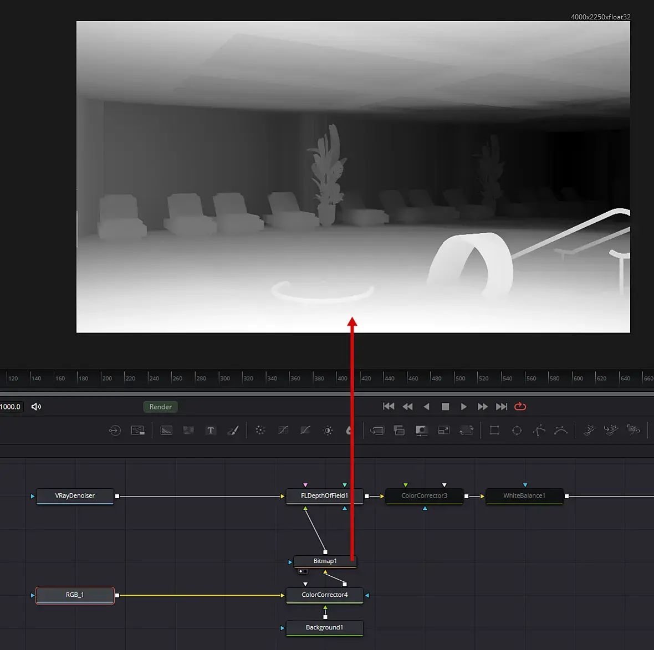Select the RGB_1 node
Viewport: 654px width, 650px height.
click(x=75, y=595)
